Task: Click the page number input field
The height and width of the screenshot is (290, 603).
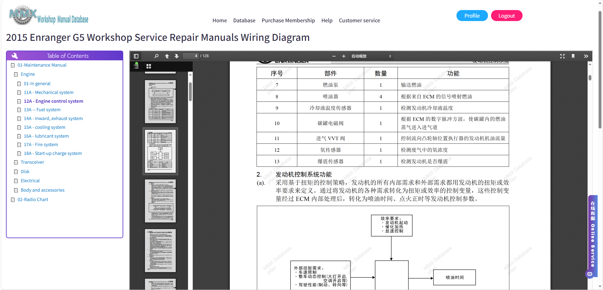Action: pos(191,56)
